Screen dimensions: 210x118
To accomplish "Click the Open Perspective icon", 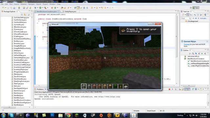I will 191,8.
